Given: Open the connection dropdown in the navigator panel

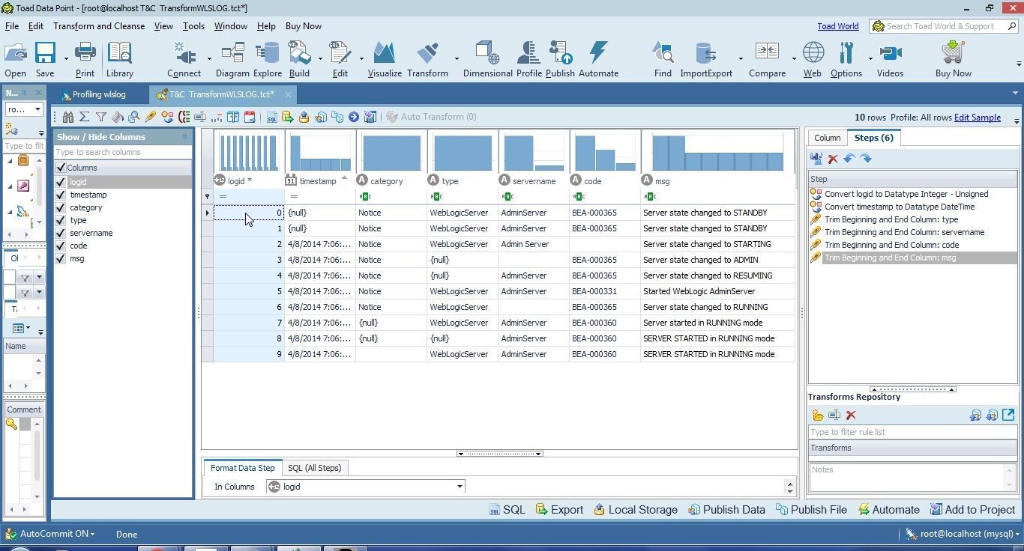Looking at the screenshot, I should tap(37, 109).
